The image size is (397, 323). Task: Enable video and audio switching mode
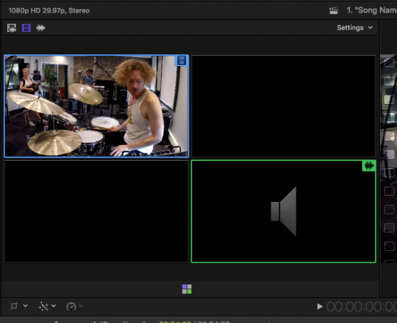tap(11, 28)
